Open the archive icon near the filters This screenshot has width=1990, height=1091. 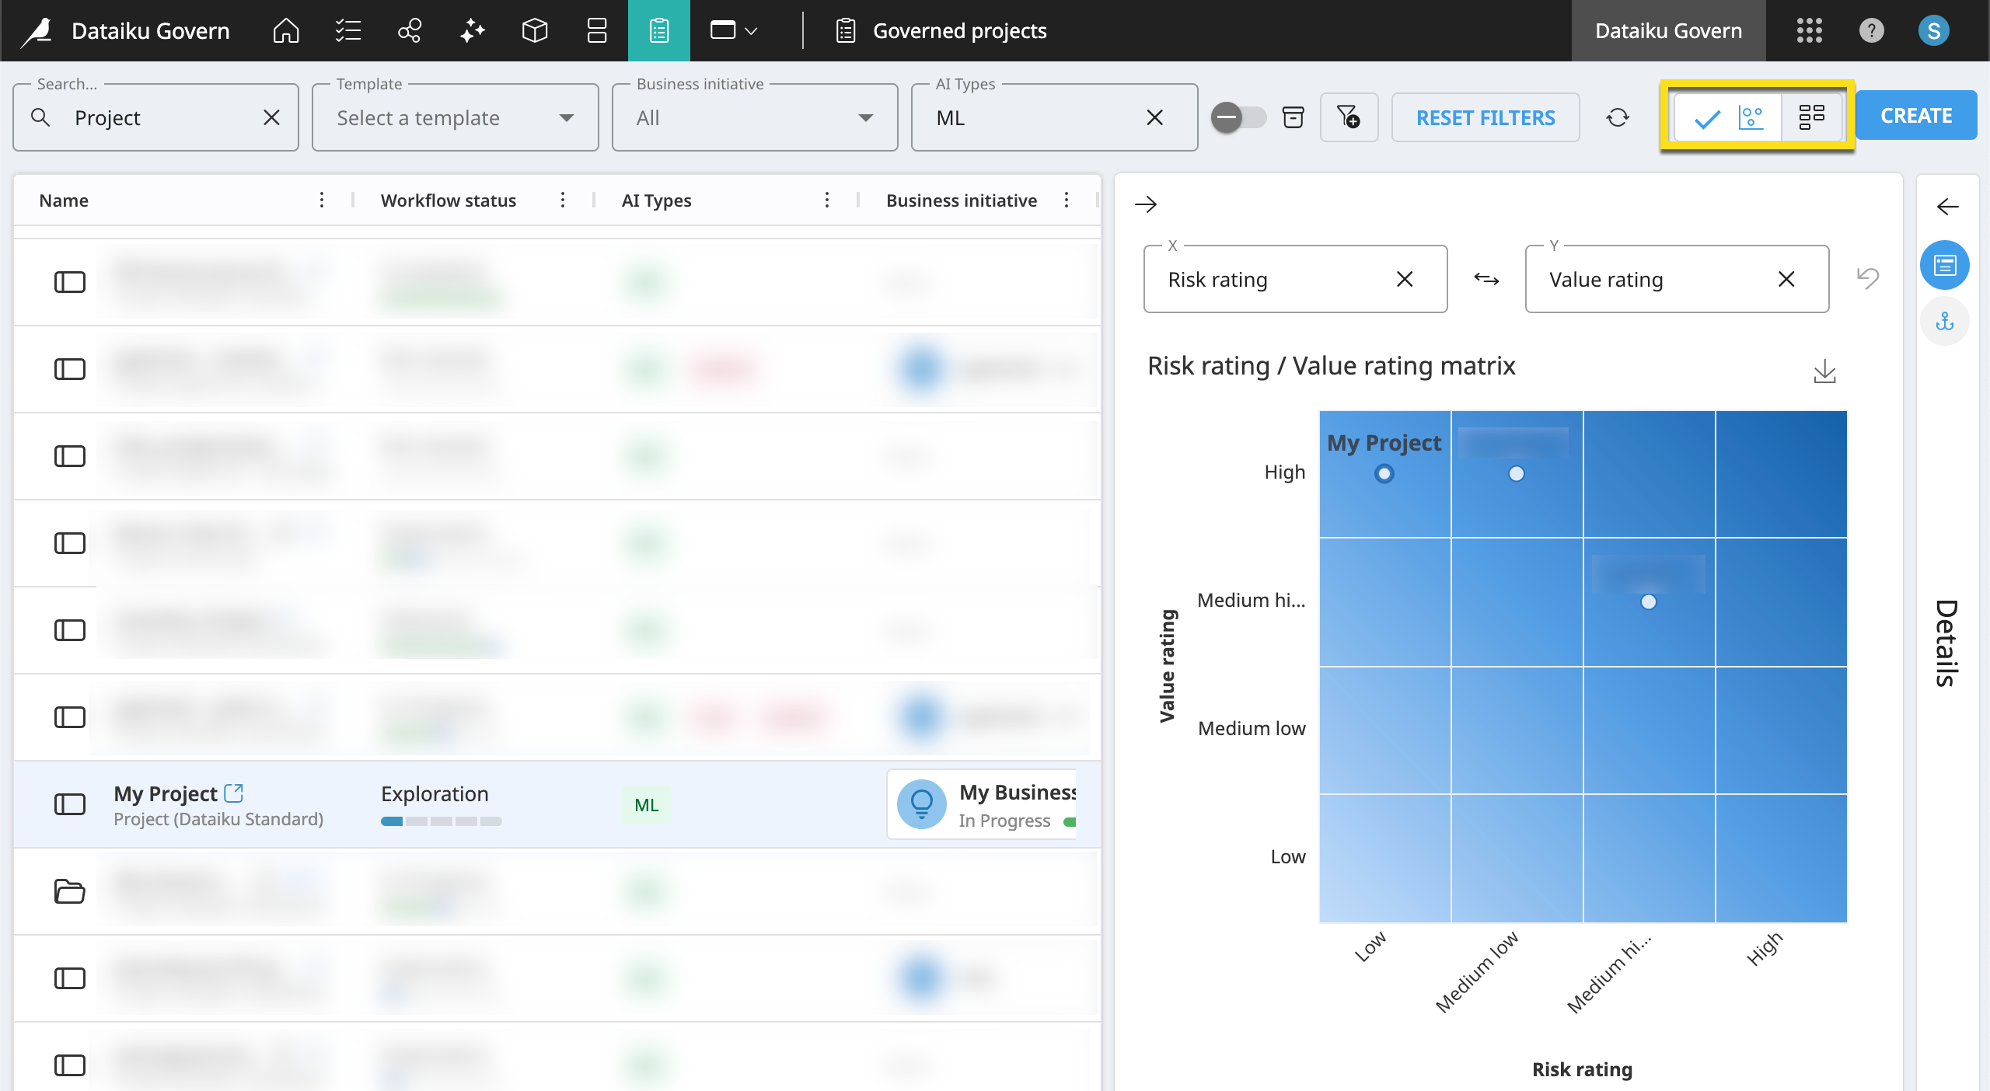tap(1293, 117)
